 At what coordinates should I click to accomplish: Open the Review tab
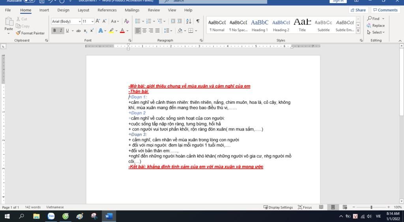(x=154, y=10)
